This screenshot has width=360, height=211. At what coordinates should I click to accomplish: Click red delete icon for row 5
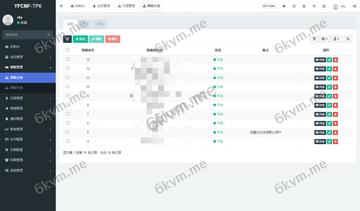(x=335, y=132)
